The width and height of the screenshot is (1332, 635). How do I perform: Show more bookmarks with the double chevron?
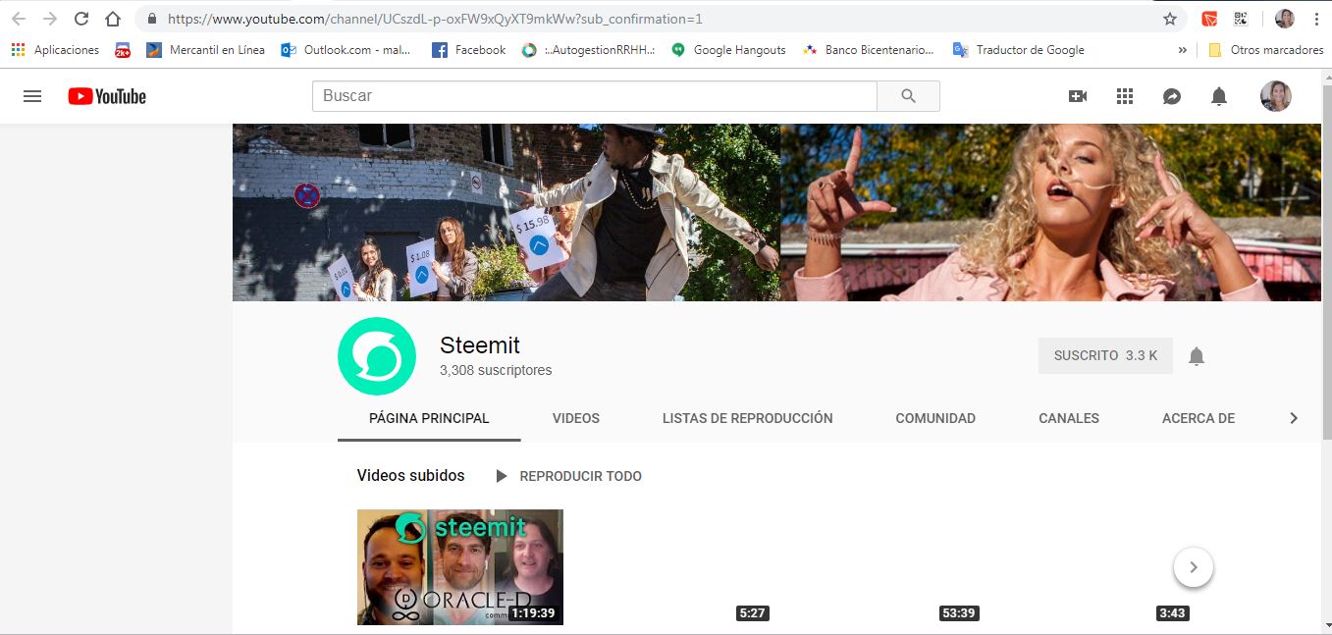[x=1182, y=50]
